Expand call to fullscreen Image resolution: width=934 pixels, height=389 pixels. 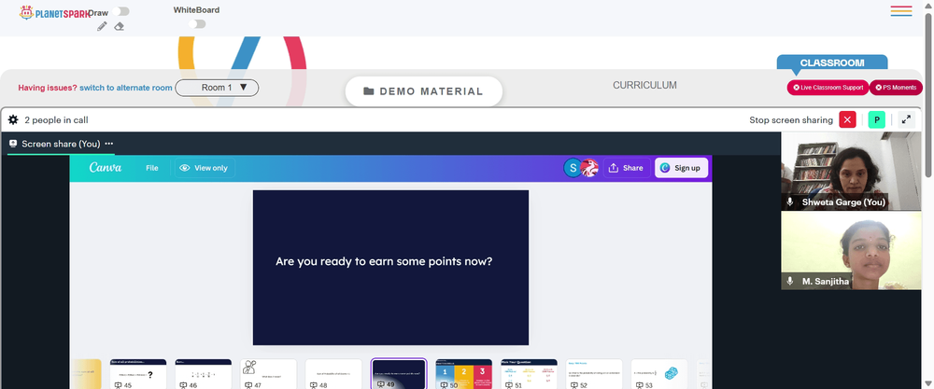click(906, 119)
